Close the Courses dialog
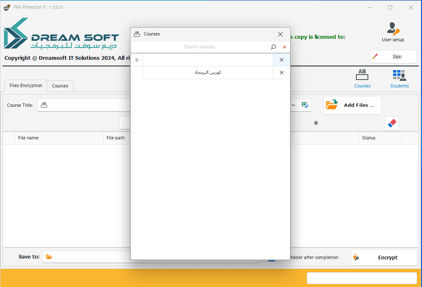 click(x=280, y=34)
